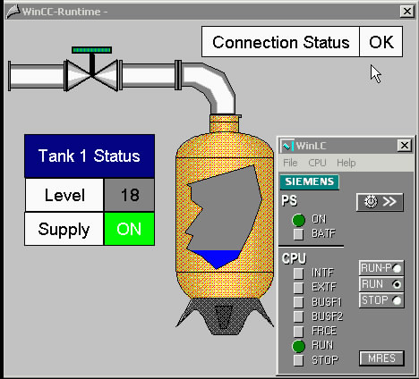
Task: Click the Tank 1 Status header
Action: click(90, 156)
